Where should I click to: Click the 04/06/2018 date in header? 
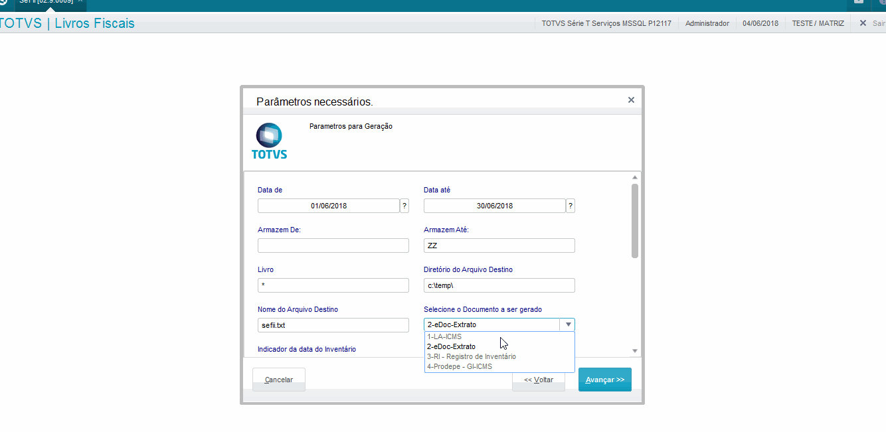point(760,23)
